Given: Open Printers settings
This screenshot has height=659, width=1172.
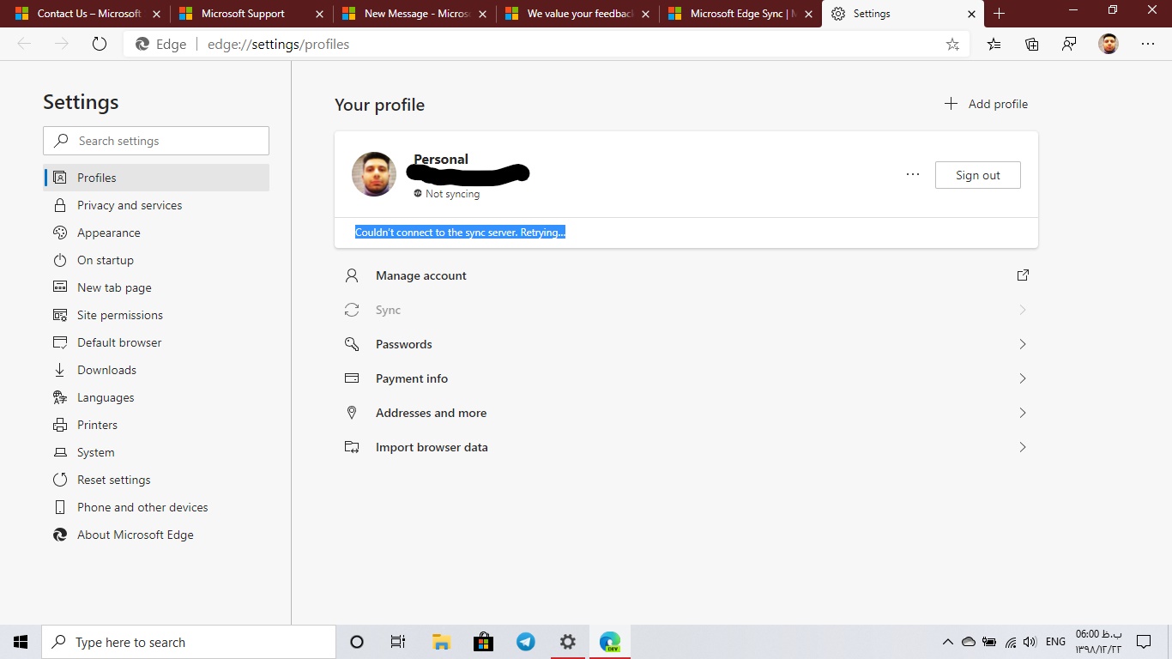Looking at the screenshot, I should click(156, 425).
